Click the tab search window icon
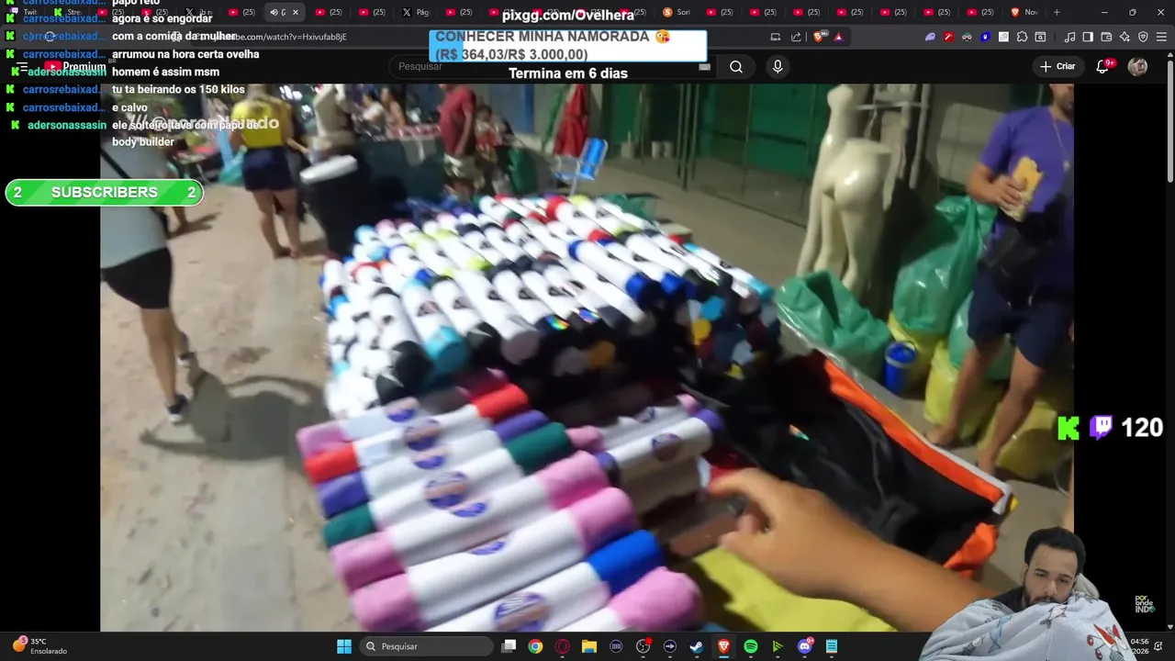1175x661 pixels. coord(1040,37)
